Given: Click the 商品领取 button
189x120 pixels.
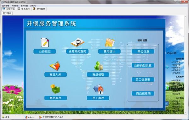Looking at the screenshot, I should [98, 74].
